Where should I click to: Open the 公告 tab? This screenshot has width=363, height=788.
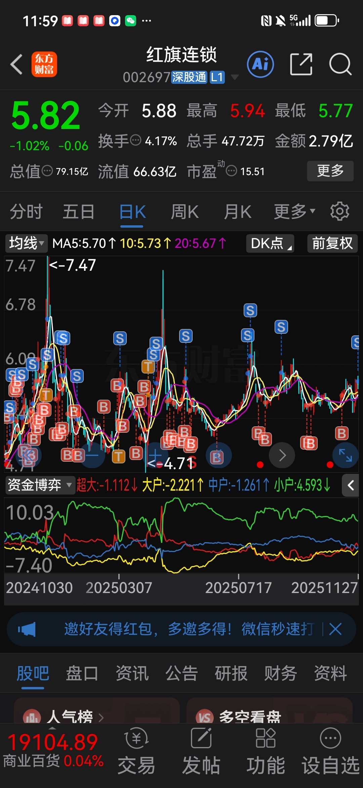(182, 674)
